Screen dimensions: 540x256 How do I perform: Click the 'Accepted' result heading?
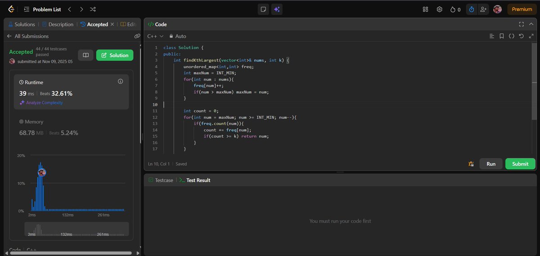[x=21, y=52]
